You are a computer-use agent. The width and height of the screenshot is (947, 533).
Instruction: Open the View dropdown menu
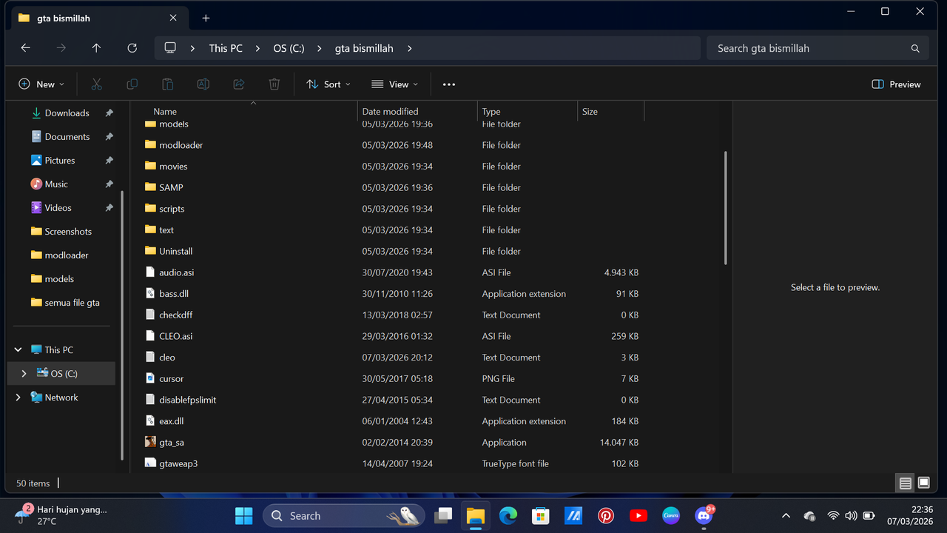[395, 84]
